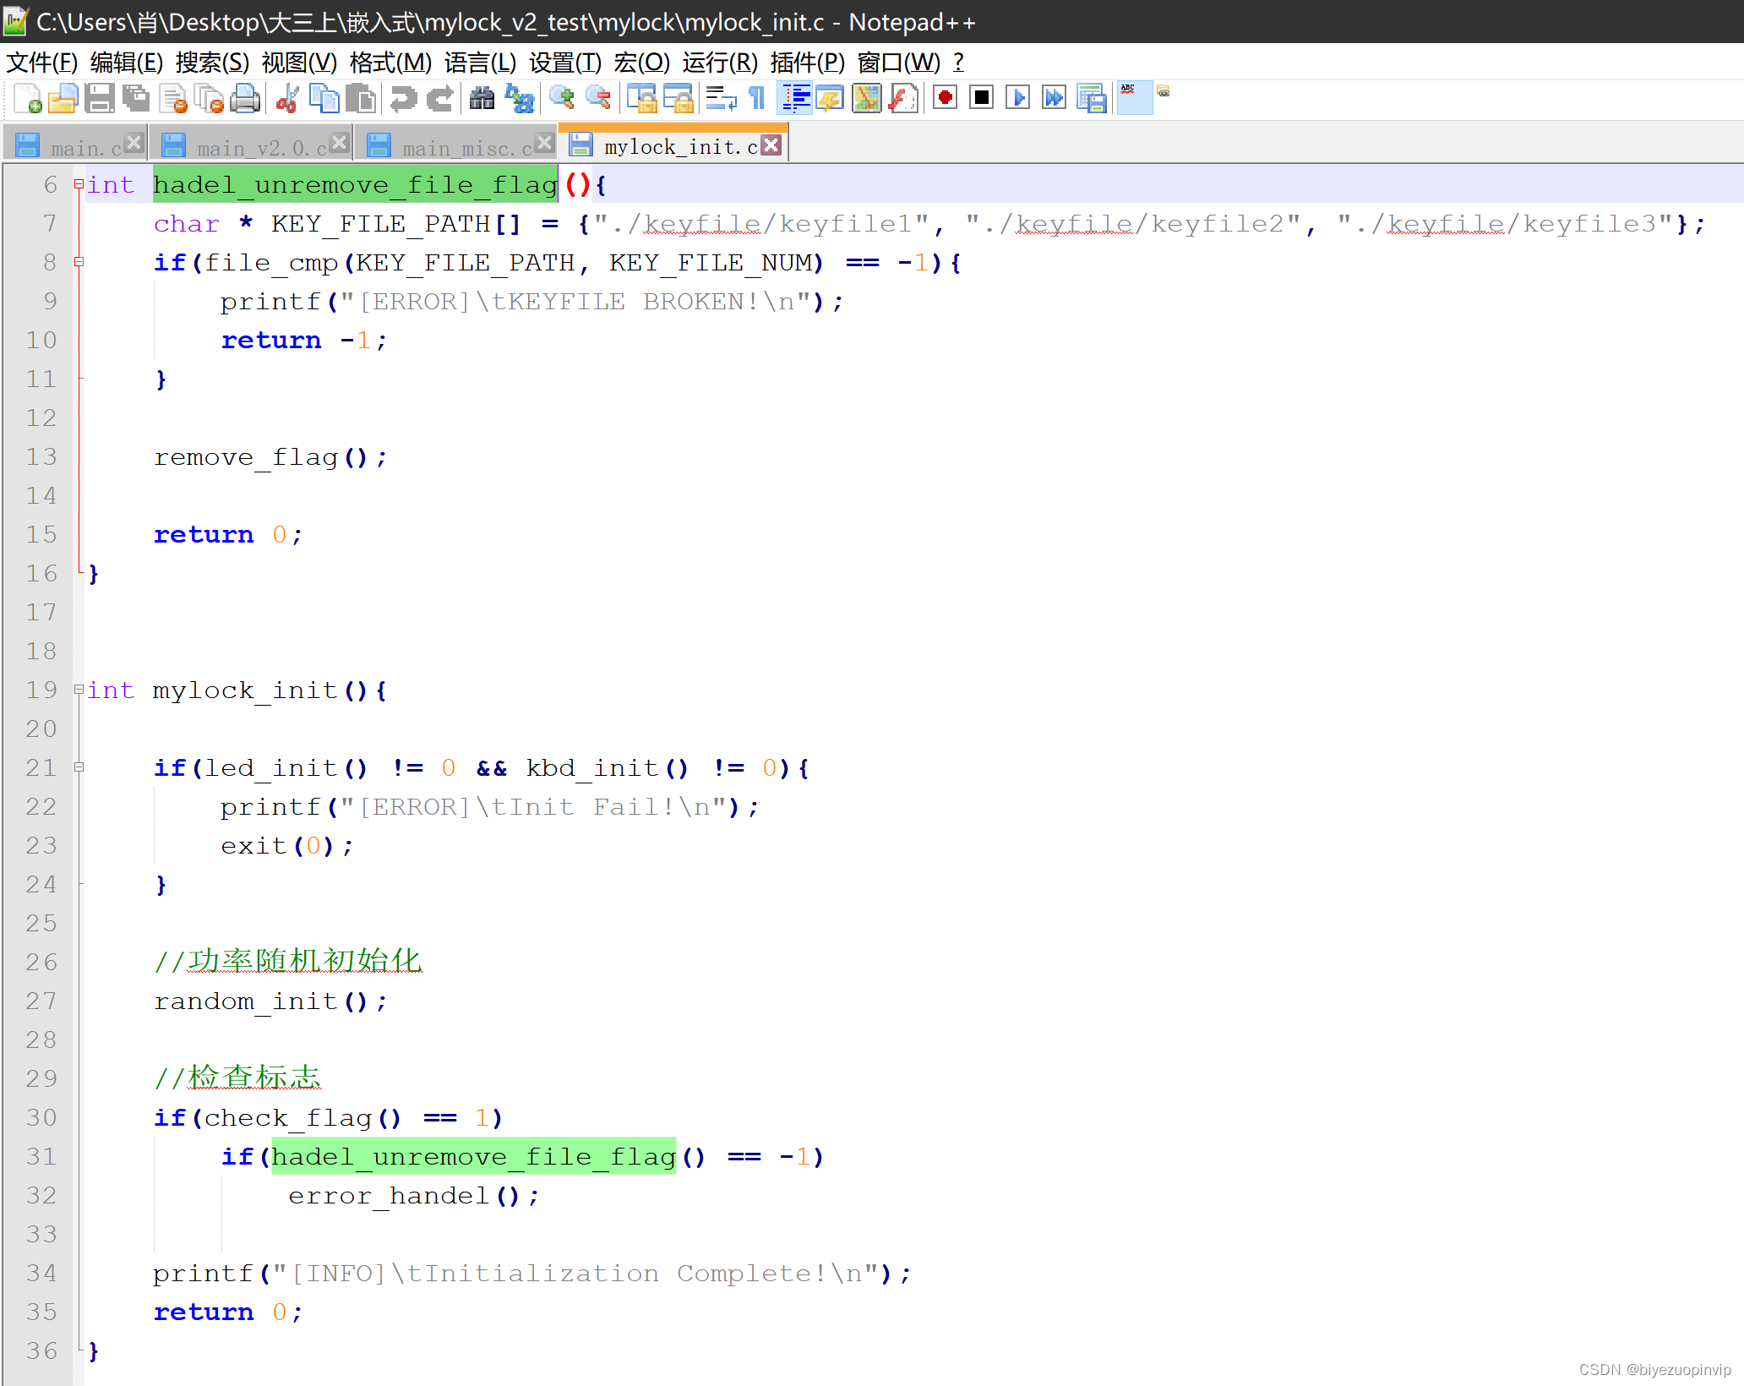Viewport: 1744px width, 1386px height.
Task: Toggle the indent guide toolbar button
Action: (x=795, y=99)
